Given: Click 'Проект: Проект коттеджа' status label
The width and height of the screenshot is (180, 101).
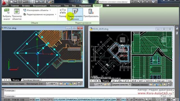Looking at the screenshot, I should point(13,84).
